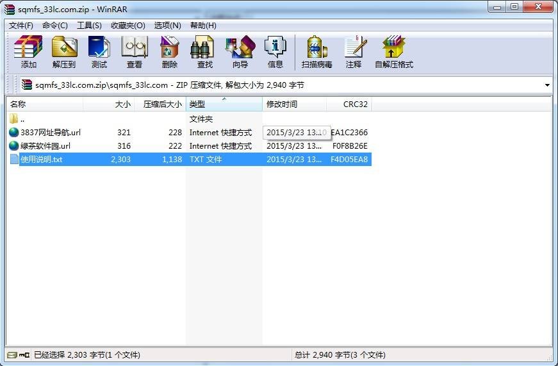Viewport: 558px width, 366px height.
Task: Expand the address path dropdown arrow
Action: tap(547, 85)
